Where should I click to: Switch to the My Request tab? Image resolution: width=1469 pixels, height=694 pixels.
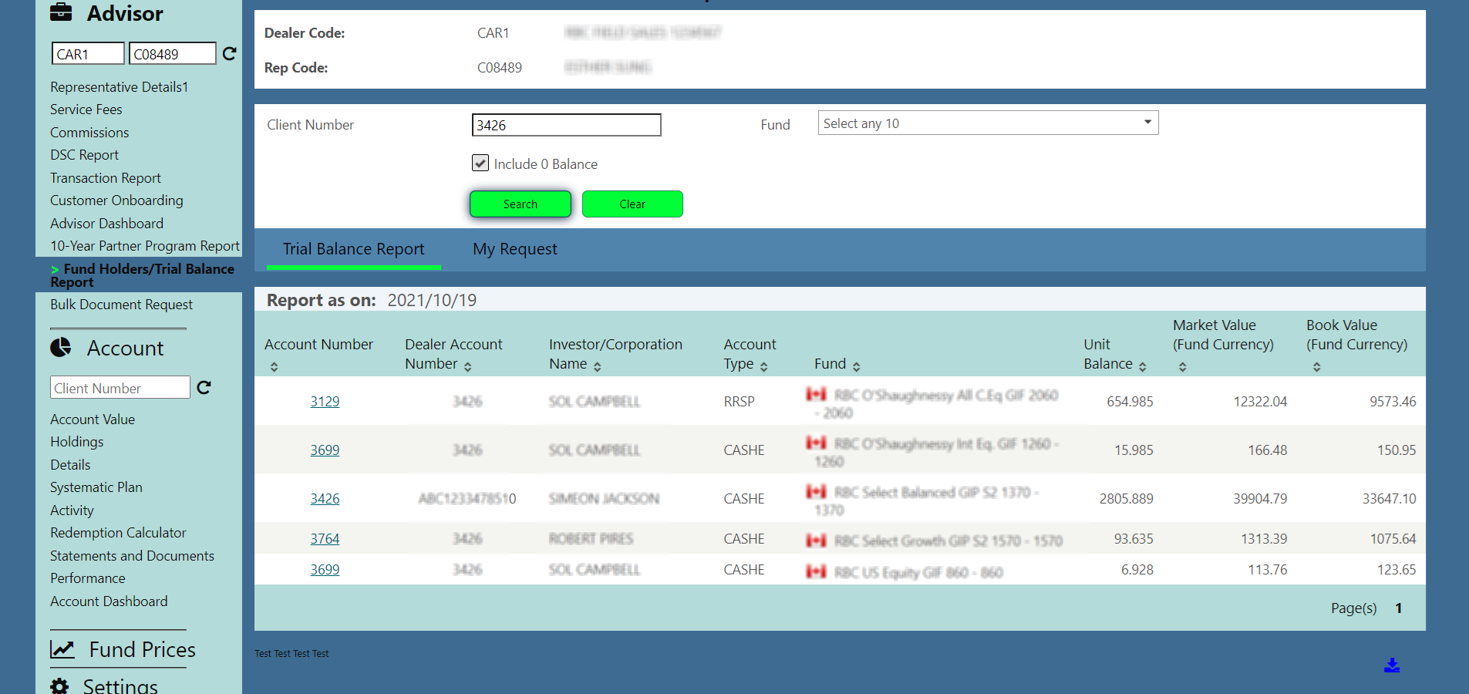[514, 249]
